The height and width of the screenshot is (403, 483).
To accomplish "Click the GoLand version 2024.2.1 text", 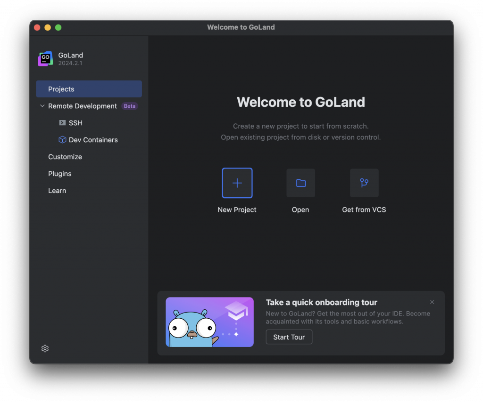I will tap(70, 63).
